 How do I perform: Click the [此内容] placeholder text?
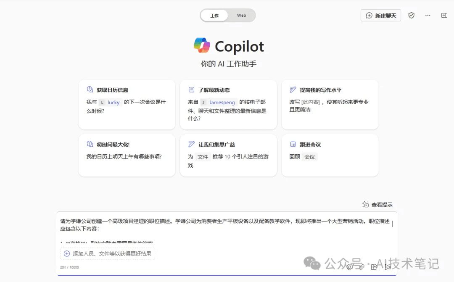tap(311, 102)
